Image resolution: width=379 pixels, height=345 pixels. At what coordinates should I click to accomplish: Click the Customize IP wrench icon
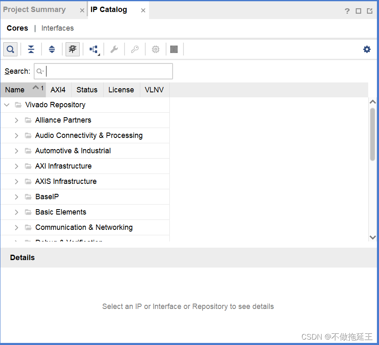[114, 49]
